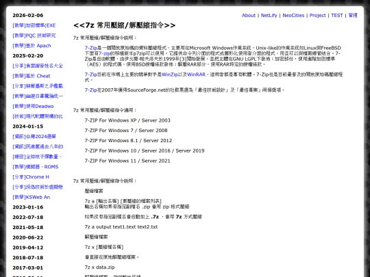Open the NetLify link
The image size is (370, 277).
[x=269, y=15]
